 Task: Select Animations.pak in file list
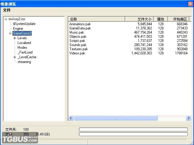tap(81, 24)
